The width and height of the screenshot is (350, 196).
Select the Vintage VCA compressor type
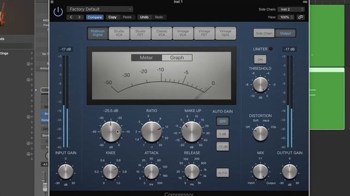(183, 33)
